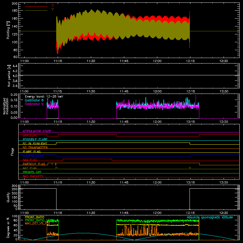Click the POSSIBLE_FLARE flag label
This screenshot has height=243, width=243.
35,139
